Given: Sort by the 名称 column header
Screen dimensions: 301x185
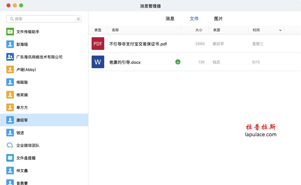Looking at the screenshot, I should tap(115, 30).
